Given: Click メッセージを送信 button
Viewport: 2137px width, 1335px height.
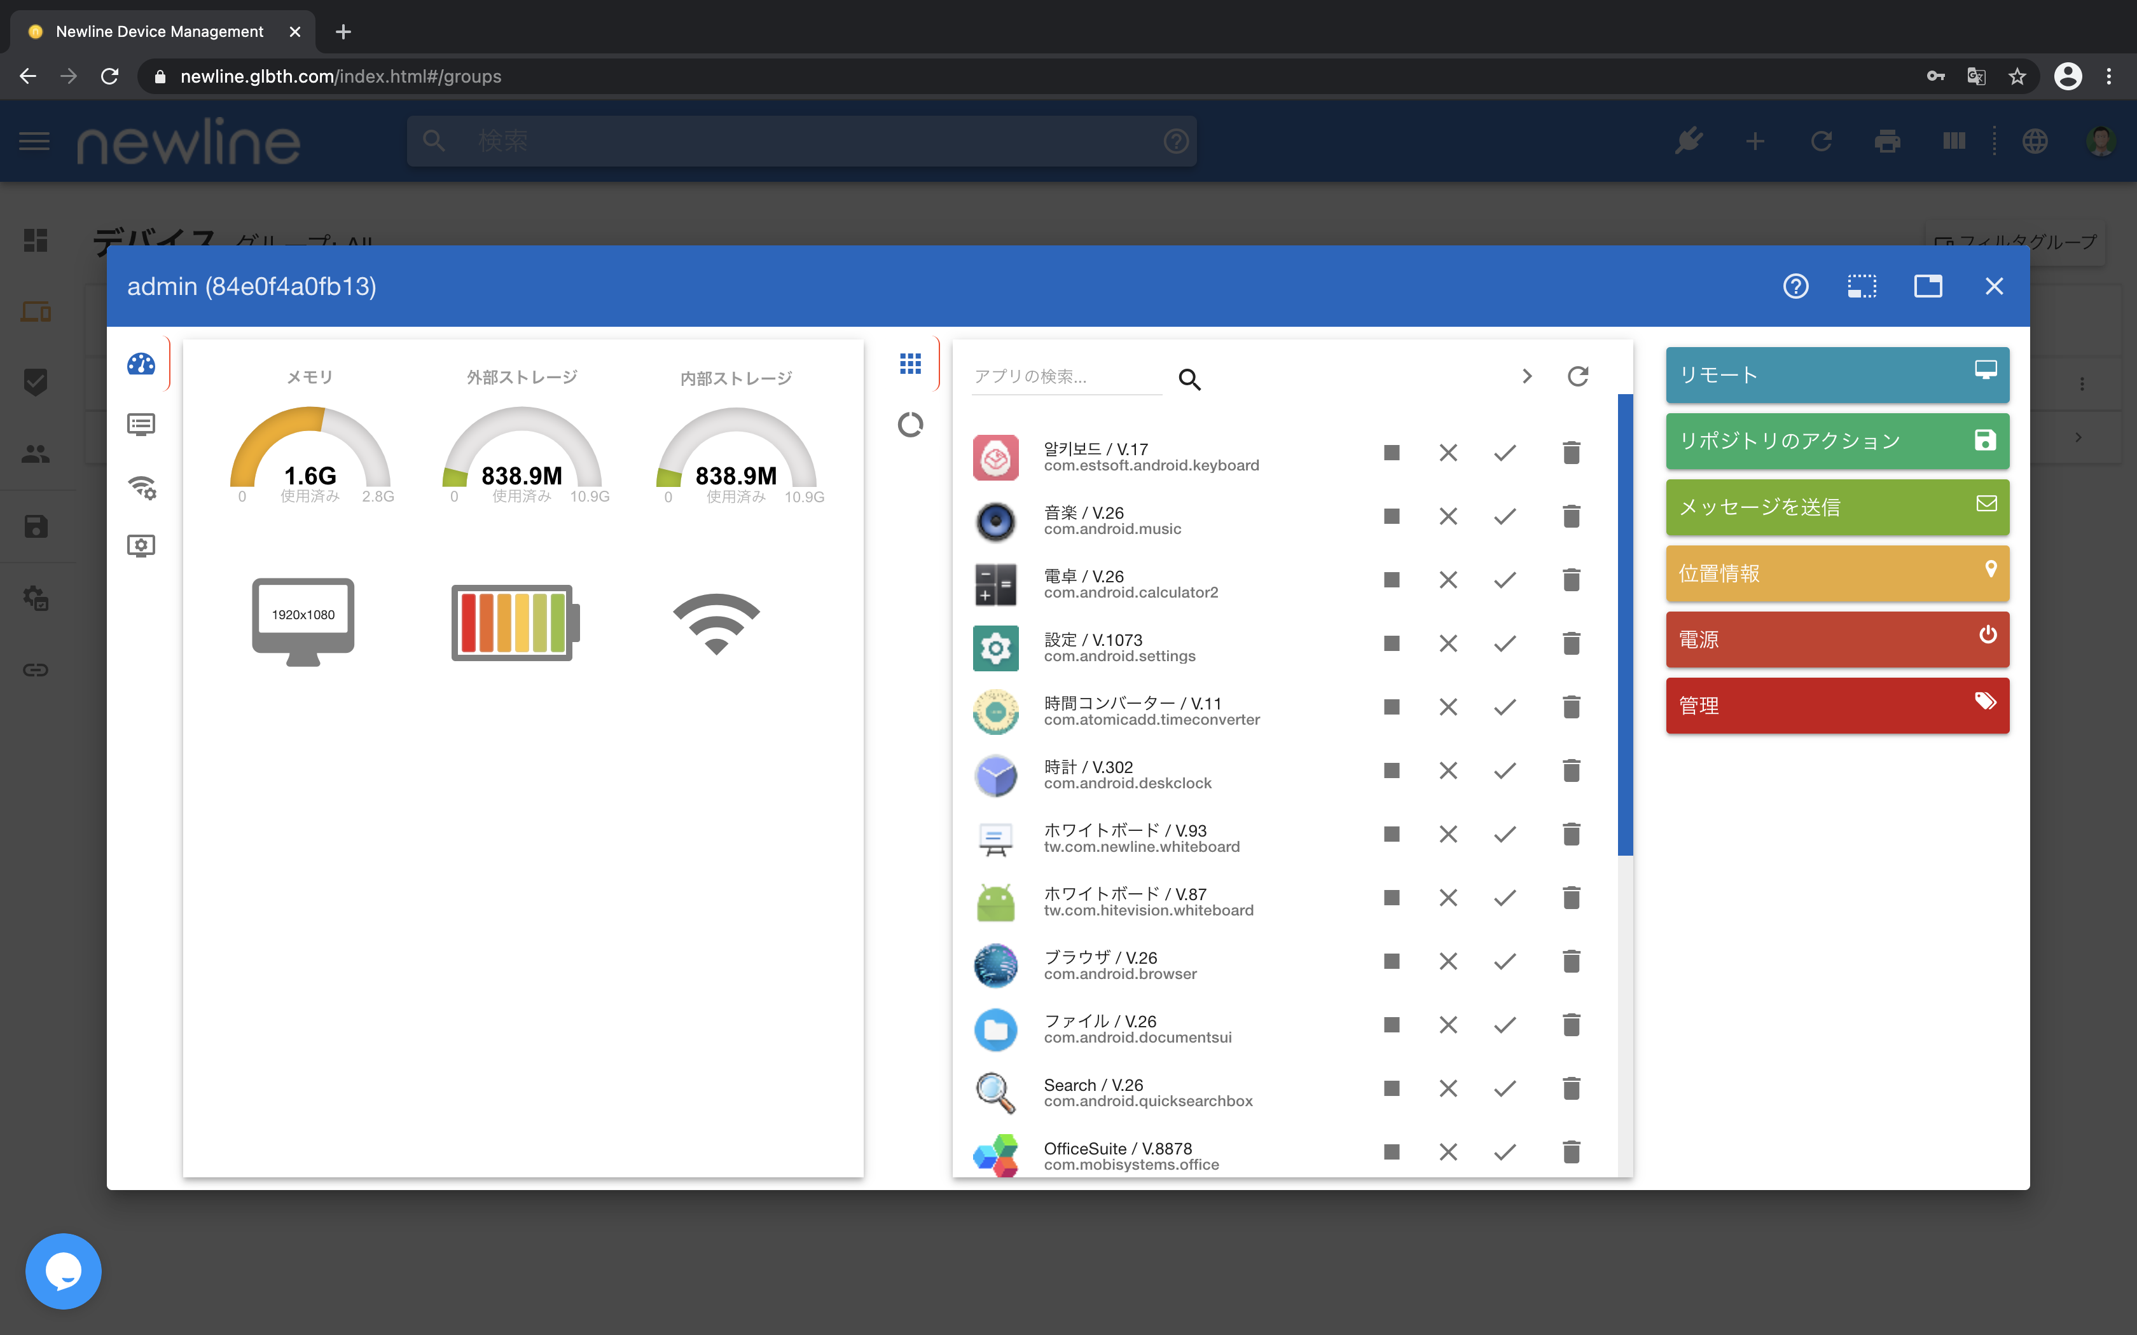Looking at the screenshot, I should coord(1837,507).
